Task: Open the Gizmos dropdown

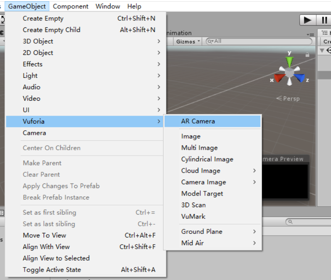Action: [x=188, y=41]
